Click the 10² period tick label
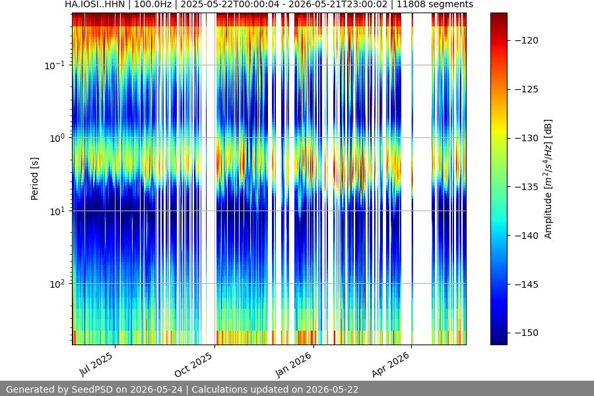The height and width of the screenshot is (396, 594). 57,284
